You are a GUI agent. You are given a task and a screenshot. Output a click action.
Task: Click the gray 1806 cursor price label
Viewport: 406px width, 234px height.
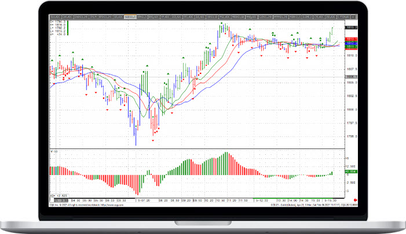[x=350, y=76]
